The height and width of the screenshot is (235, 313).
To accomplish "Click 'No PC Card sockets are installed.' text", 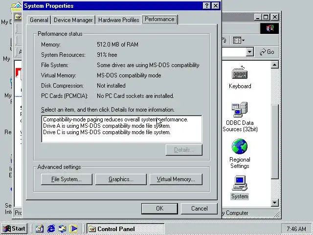I will click(135, 96).
